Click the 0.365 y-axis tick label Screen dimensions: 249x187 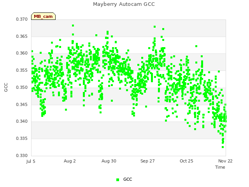pos(22,36)
